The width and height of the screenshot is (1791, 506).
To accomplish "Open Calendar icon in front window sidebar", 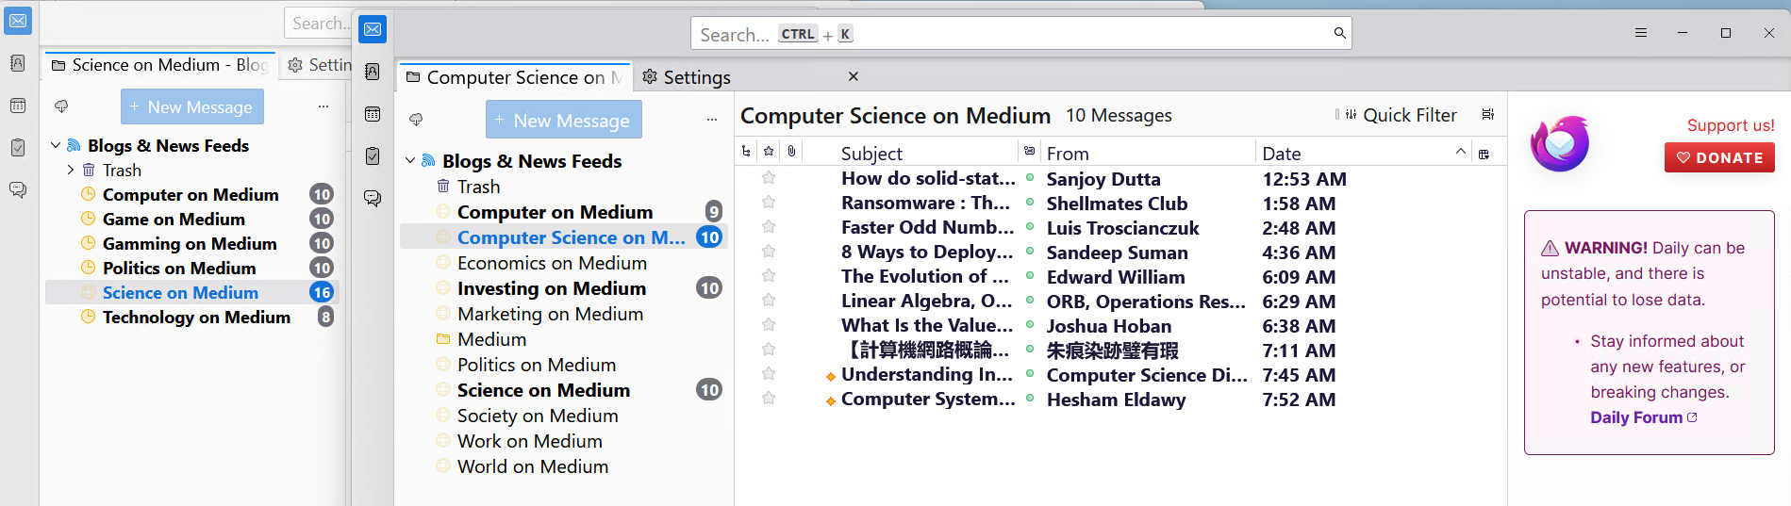I will 373,114.
